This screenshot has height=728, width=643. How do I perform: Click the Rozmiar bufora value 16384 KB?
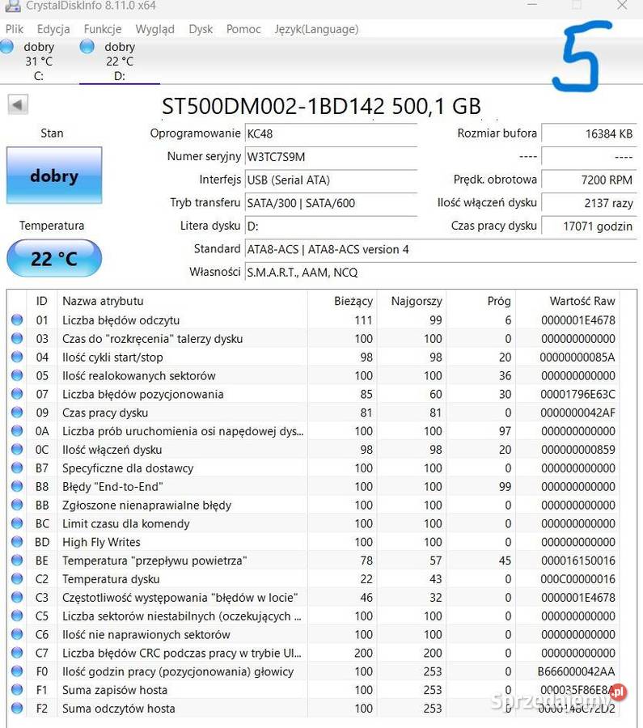click(x=589, y=133)
